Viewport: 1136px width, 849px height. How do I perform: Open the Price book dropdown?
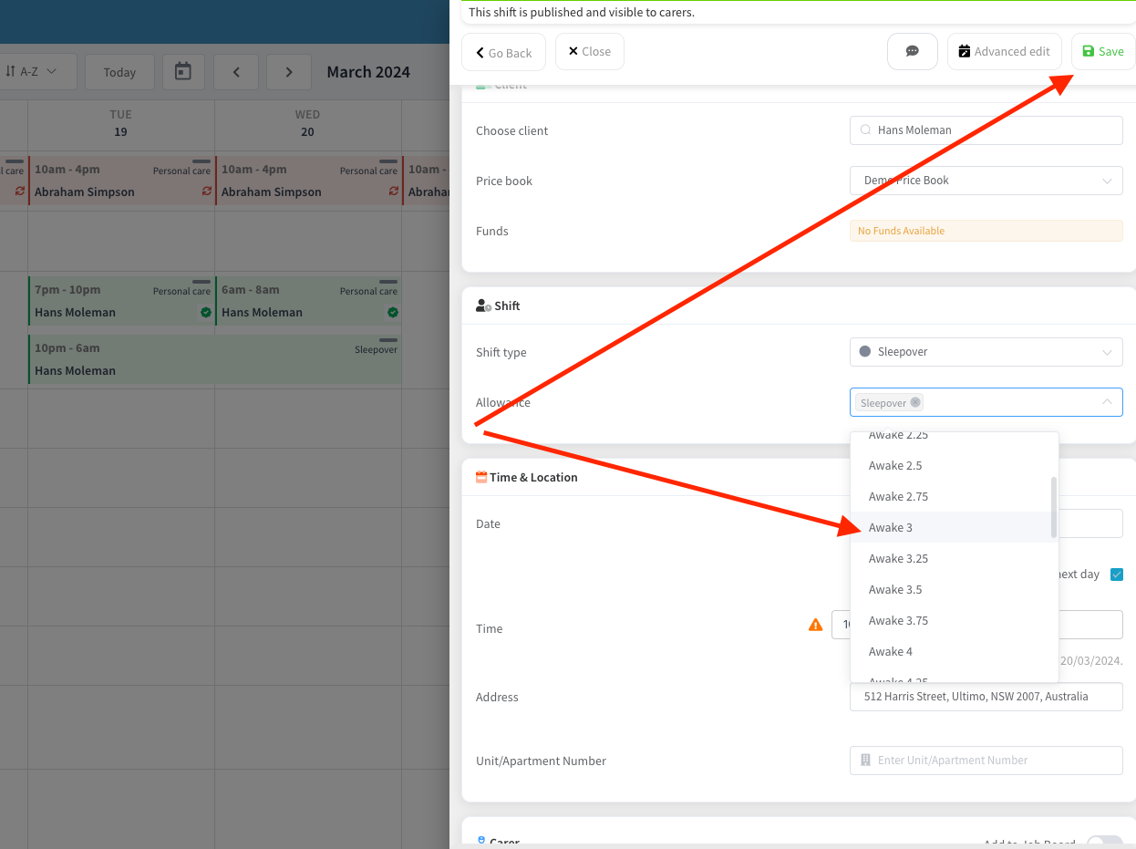[986, 181]
